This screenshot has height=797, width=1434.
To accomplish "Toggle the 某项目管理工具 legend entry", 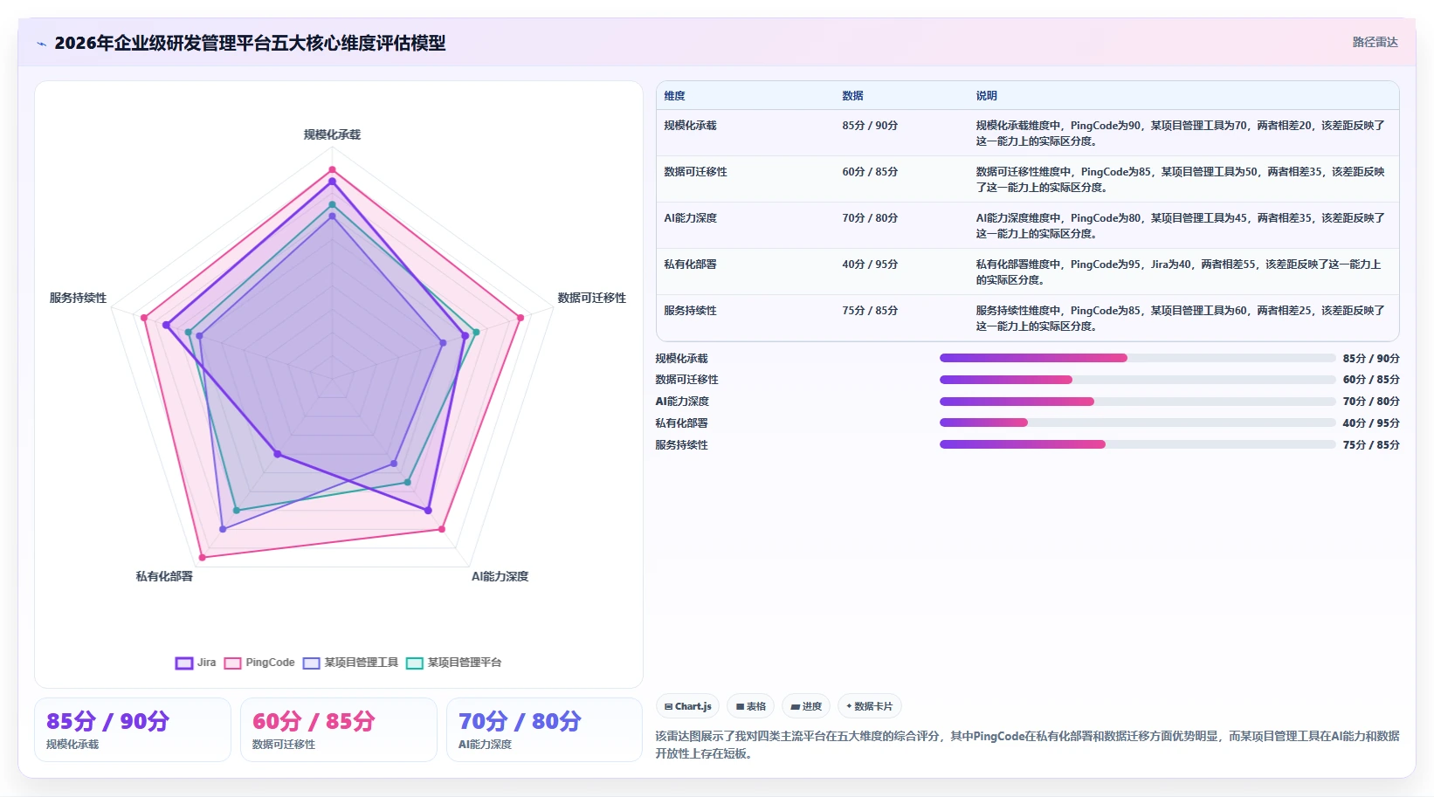I will coord(351,663).
